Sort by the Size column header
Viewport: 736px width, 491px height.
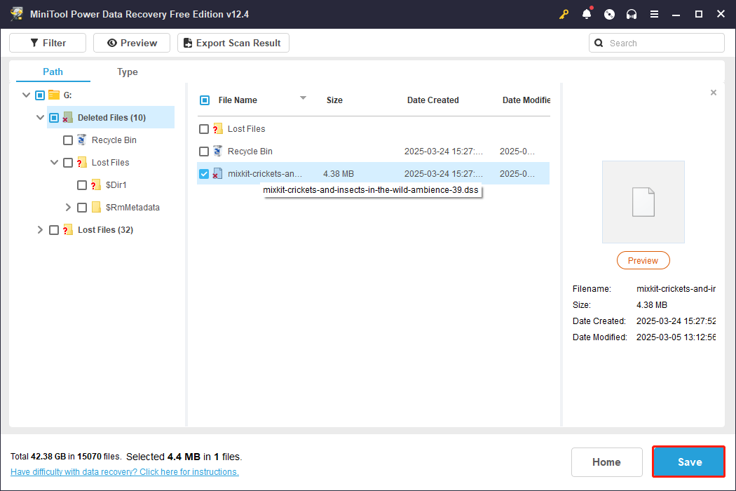(334, 100)
